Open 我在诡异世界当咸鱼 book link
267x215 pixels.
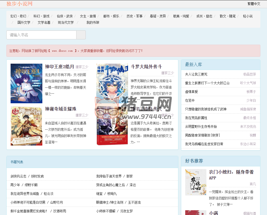click(x=25, y=194)
